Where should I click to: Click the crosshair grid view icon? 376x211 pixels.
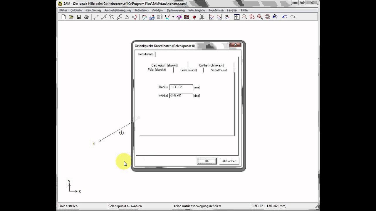tap(237, 17)
